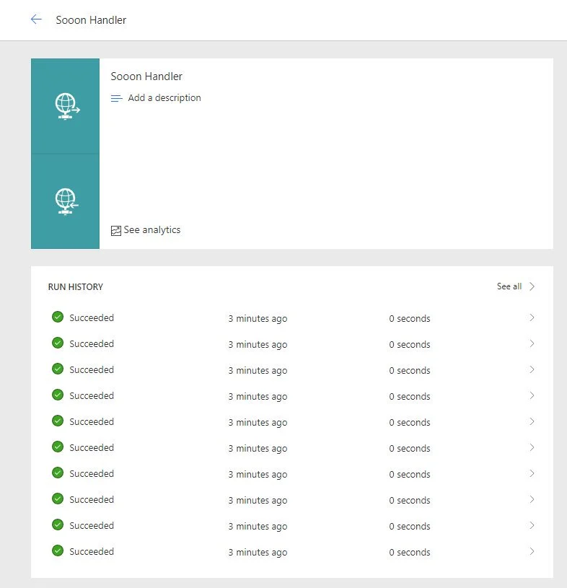Image resolution: width=567 pixels, height=588 pixels.
Task: Open See analytics for the flow
Action: click(151, 230)
